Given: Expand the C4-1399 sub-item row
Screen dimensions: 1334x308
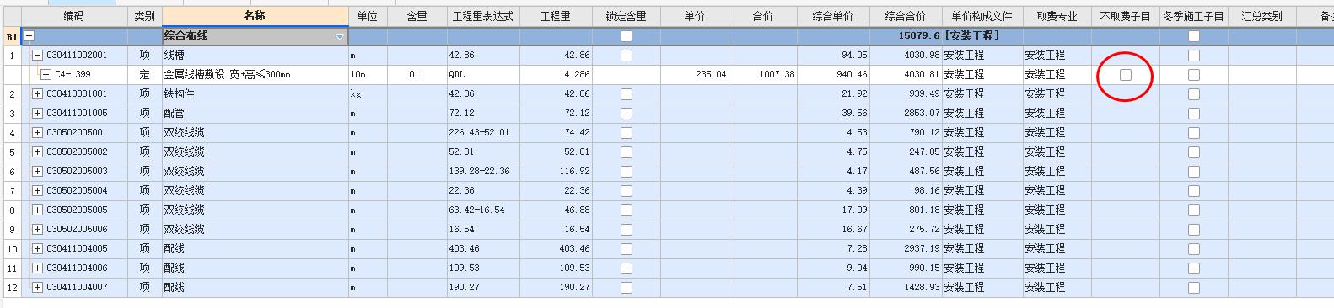Looking at the screenshot, I should 46,74.
